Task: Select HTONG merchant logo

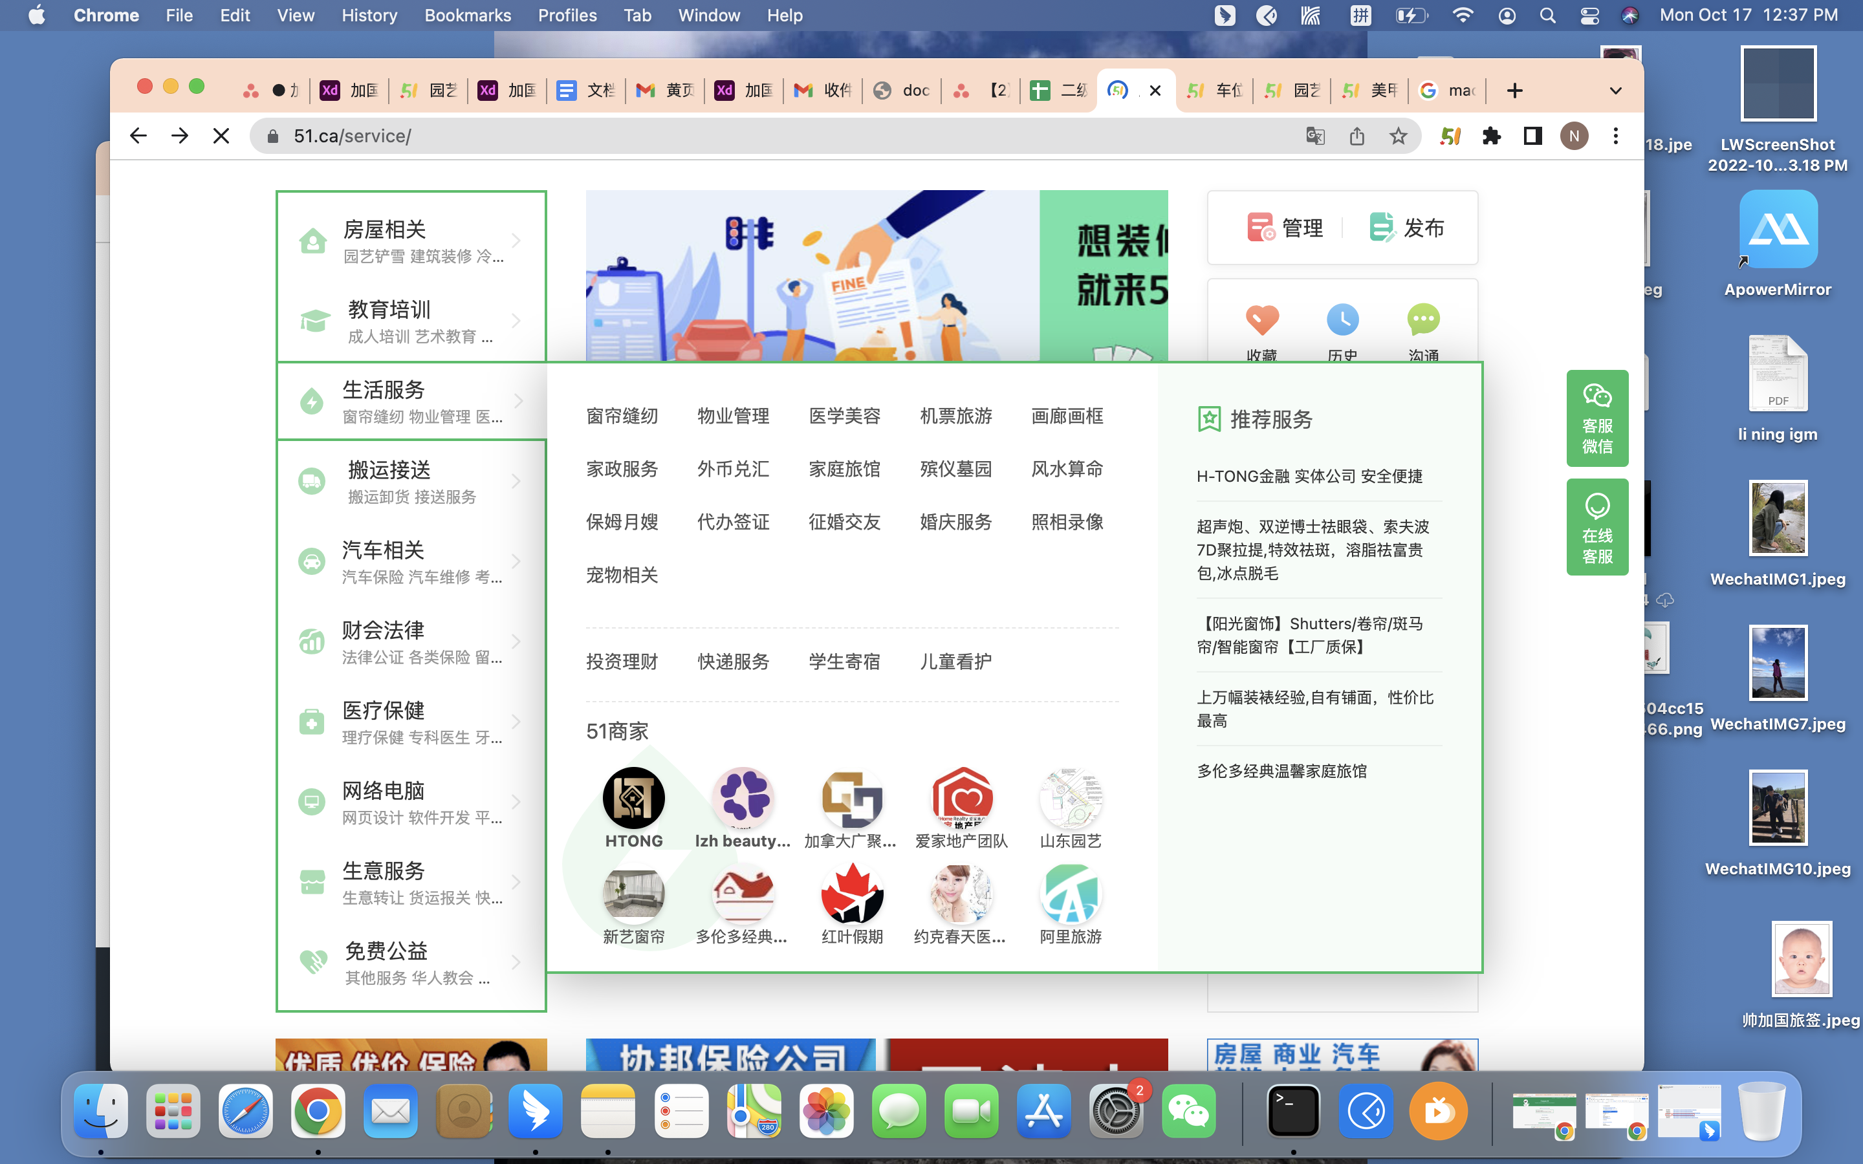Action: pos(633,797)
